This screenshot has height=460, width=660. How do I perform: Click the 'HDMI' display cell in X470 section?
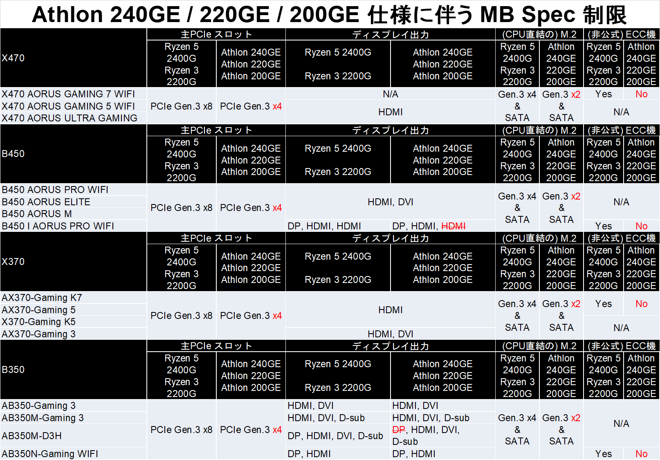(391, 112)
